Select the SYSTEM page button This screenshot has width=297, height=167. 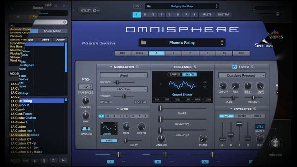tap(223, 14)
